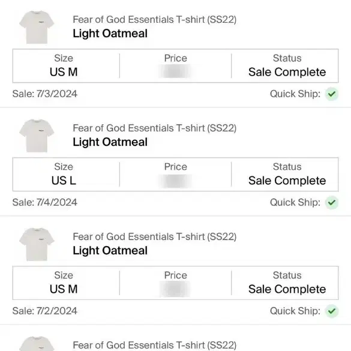Open the T-shirt thumbnail of the 7/2/2024 sale
The height and width of the screenshot is (351, 351).
coord(37,244)
